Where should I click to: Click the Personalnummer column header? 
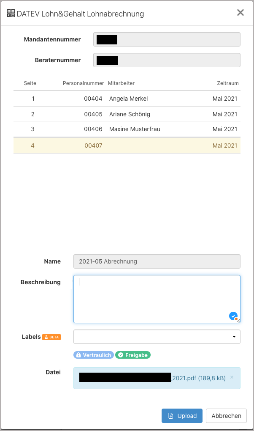click(x=84, y=83)
